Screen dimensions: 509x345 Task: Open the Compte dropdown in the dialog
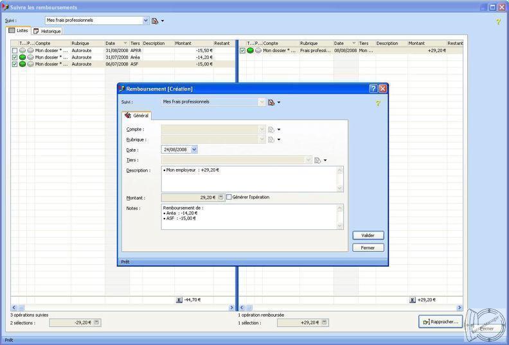pos(261,129)
